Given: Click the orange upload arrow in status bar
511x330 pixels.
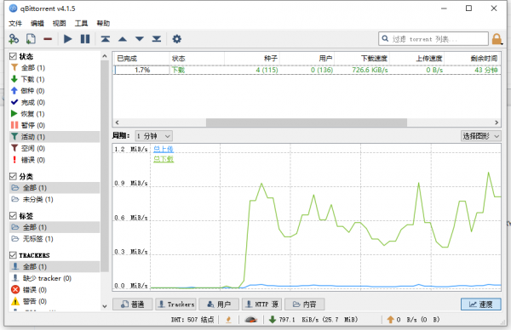Looking at the screenshot, I should [390, 320].
